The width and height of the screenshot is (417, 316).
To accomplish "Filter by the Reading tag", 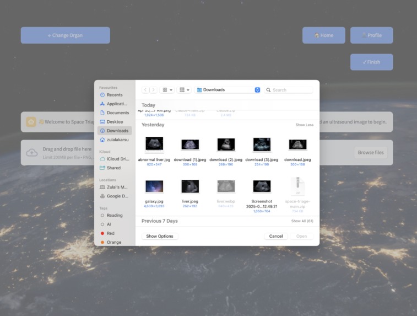I will pyautogui.click(x=115, y=216).
